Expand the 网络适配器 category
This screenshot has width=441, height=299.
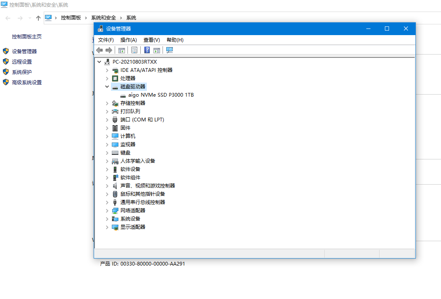(107, 211)
